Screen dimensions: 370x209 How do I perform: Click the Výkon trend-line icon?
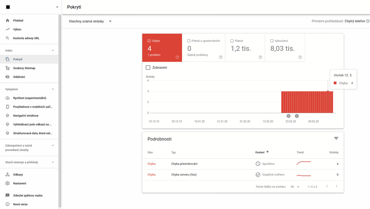click(8, 29)
